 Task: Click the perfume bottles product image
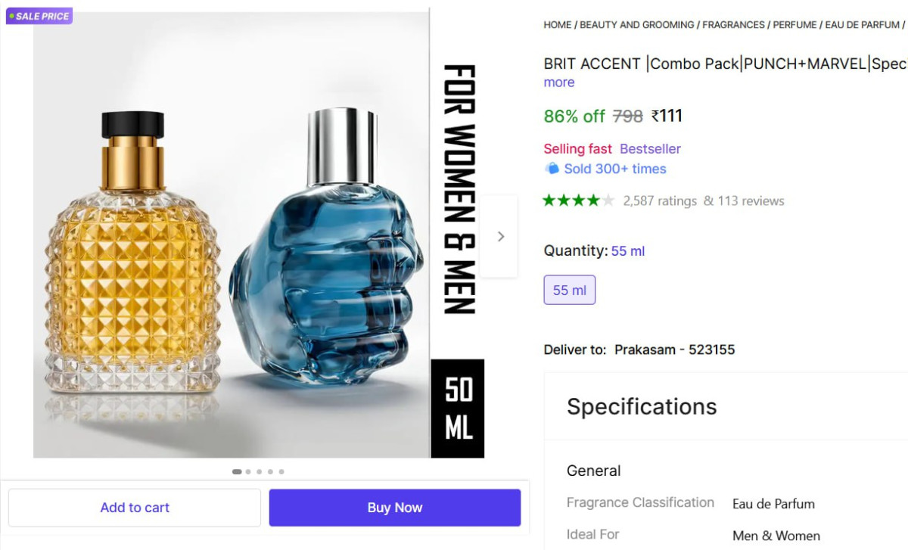(x=231, y=235)
